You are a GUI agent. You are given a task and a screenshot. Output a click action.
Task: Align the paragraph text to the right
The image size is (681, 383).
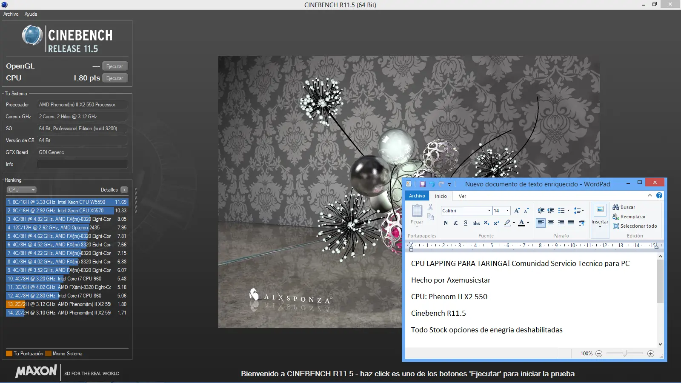561,223
